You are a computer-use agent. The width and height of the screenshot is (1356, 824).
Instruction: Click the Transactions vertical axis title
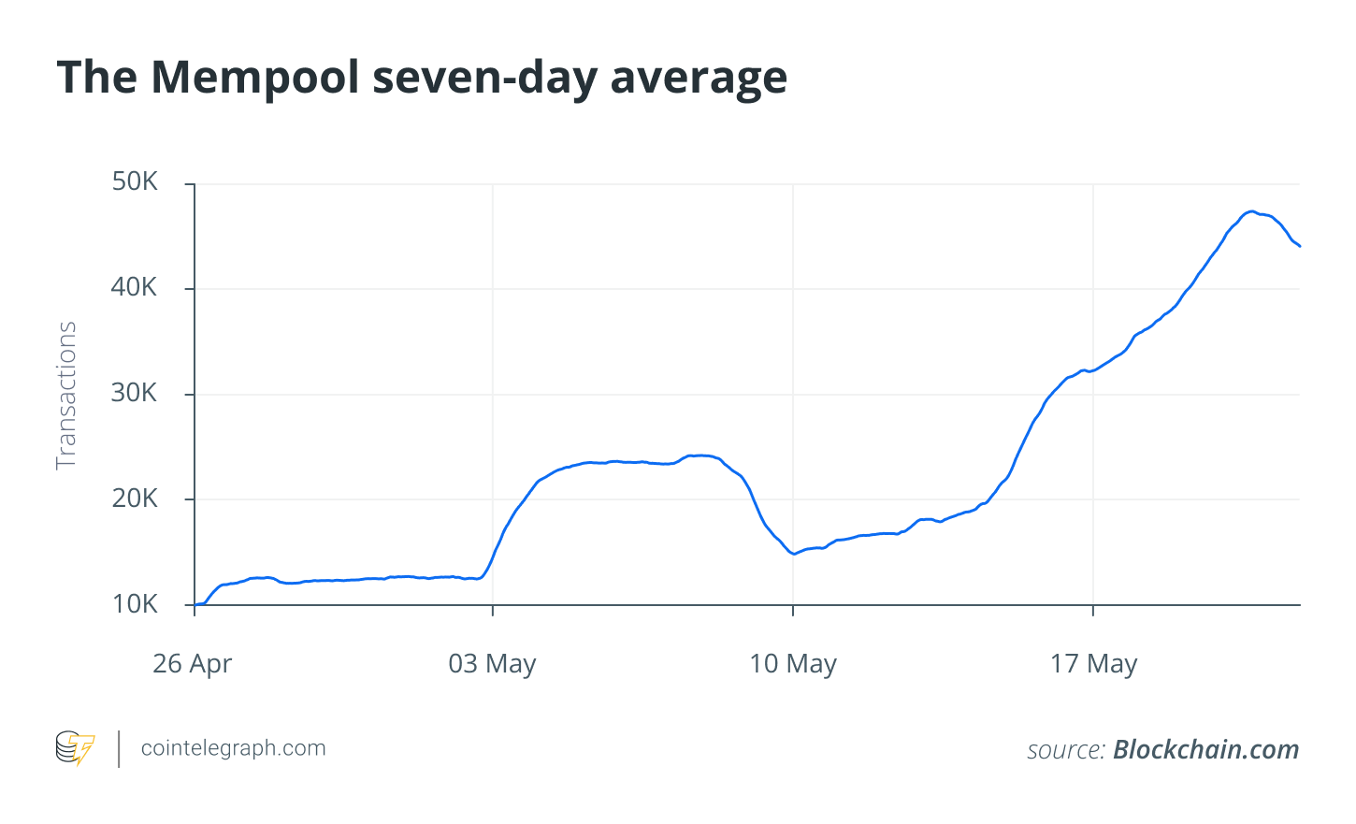click(66, 396)
